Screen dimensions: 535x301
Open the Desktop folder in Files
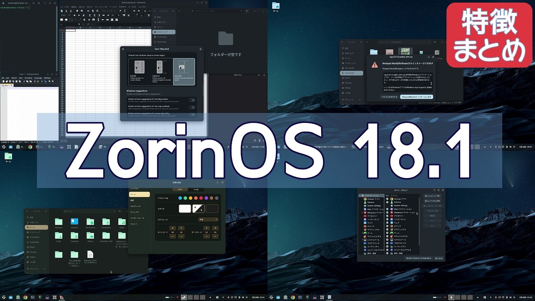pyautogui.click(x=74, y=222)
